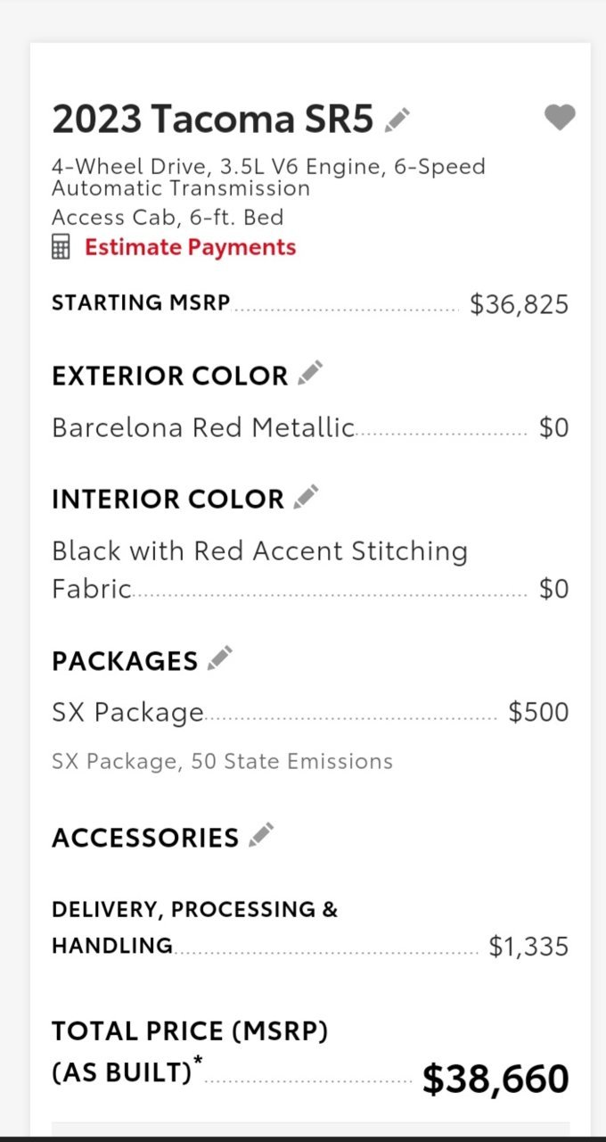Click the INTERIOR COLOR heading

click(168, 499)
